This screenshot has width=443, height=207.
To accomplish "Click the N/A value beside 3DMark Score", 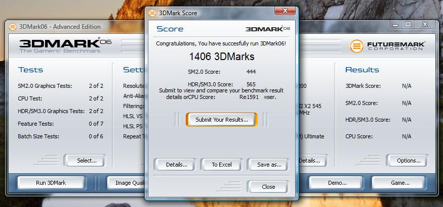I will [x=407, y=86].
